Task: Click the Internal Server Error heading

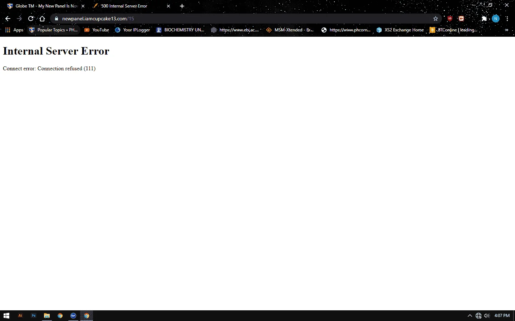Action: pos(56,51)
